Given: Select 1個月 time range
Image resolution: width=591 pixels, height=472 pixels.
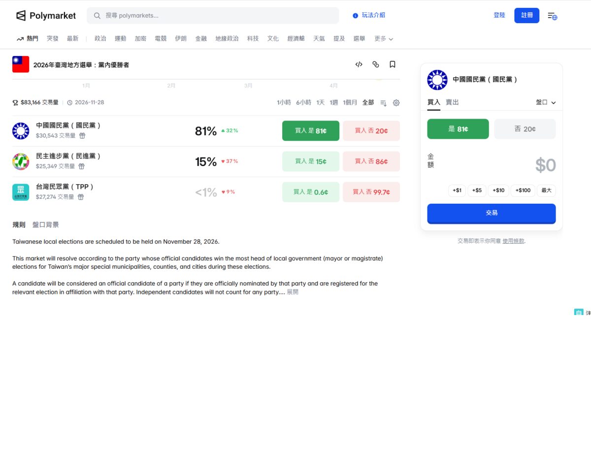Looking at the screenshot, I should tap(350, 102).
